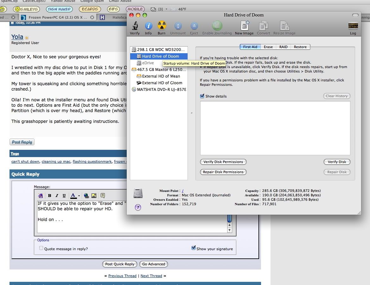Click the Eject toolbar icon
Image resolution: width=370 pixels, height=285 pixels.
194,26
